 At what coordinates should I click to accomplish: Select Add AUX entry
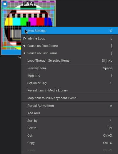pyautogui.click(x=70, y=113)
